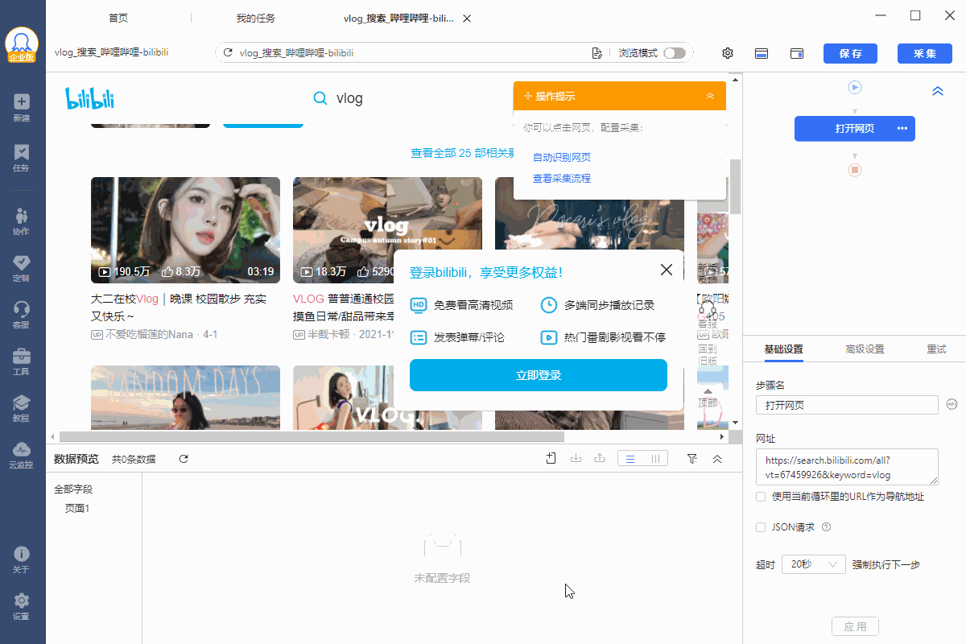Click 立即登录 button
This screenshot has width=966, height=644.
click(539, 375)
